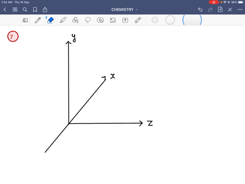Select the Highlighter tool
The height and width of the screenshot is (184, 245).
click(x=63, y=20)
